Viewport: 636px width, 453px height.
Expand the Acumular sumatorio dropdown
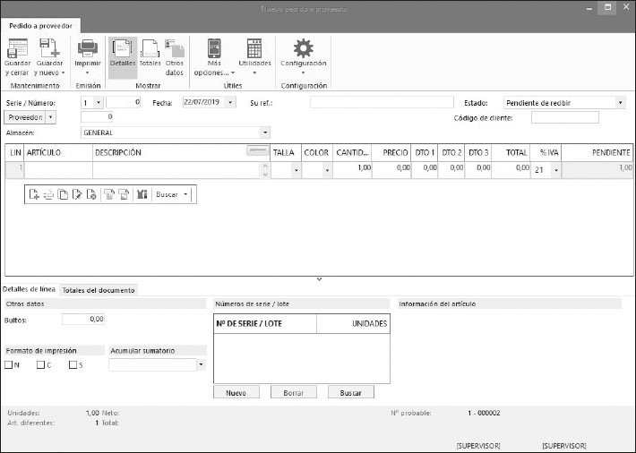[201, 364]
